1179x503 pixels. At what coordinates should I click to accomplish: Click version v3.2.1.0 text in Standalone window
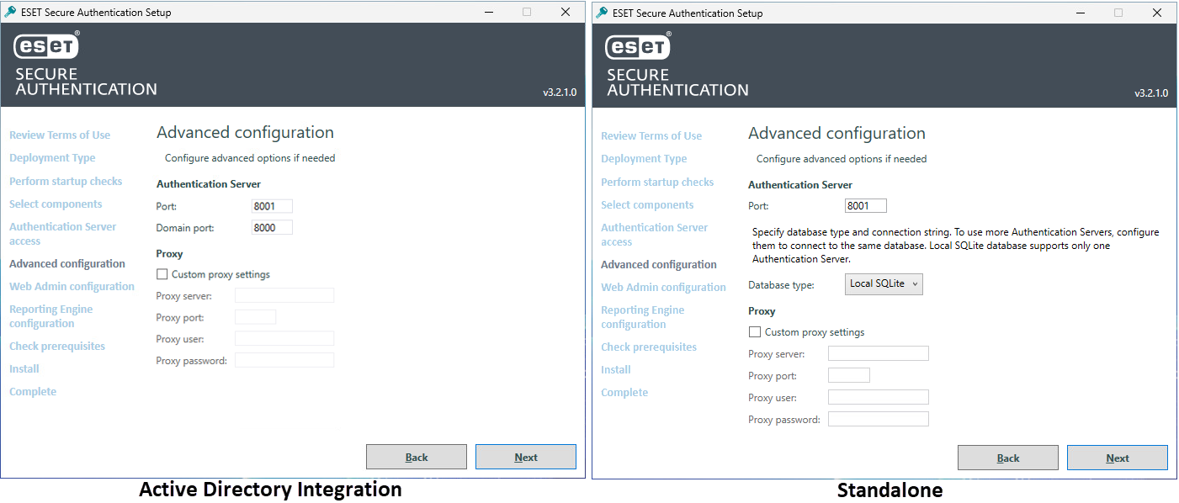pyautogui.click(x=1151, y=93)
